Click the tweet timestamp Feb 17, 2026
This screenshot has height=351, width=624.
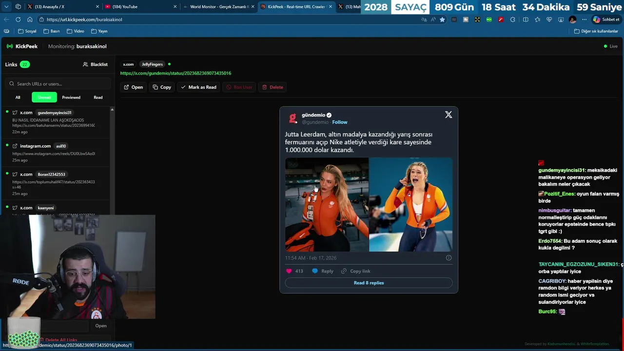311,258
